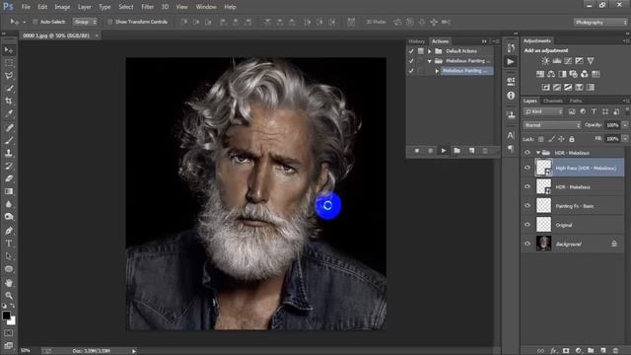The width and height of the screenshot is (631, 355).
Task: Add a Photo Filter adjustment
Action: (x=574, y=74)
